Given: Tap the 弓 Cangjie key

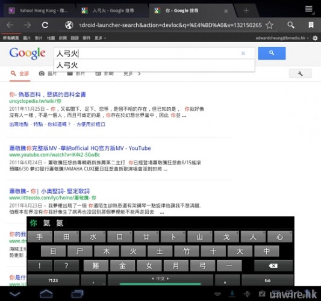Looking at the screenshot, I should (x=202, y=265).
